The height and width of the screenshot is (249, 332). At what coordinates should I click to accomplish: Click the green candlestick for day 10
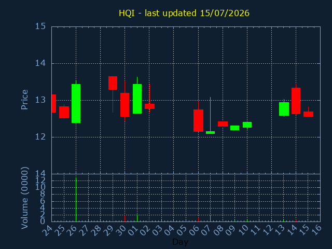click(x=247, y=125)
